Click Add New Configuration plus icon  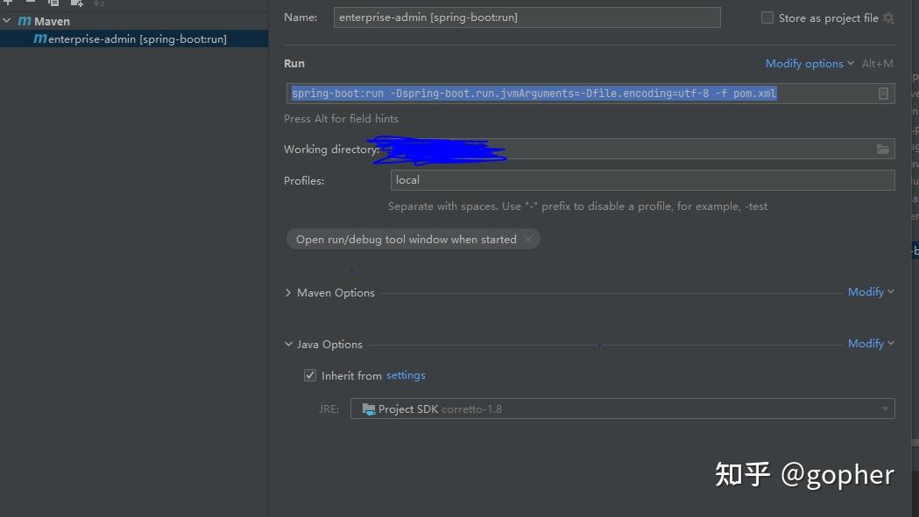tap(8, 3)
